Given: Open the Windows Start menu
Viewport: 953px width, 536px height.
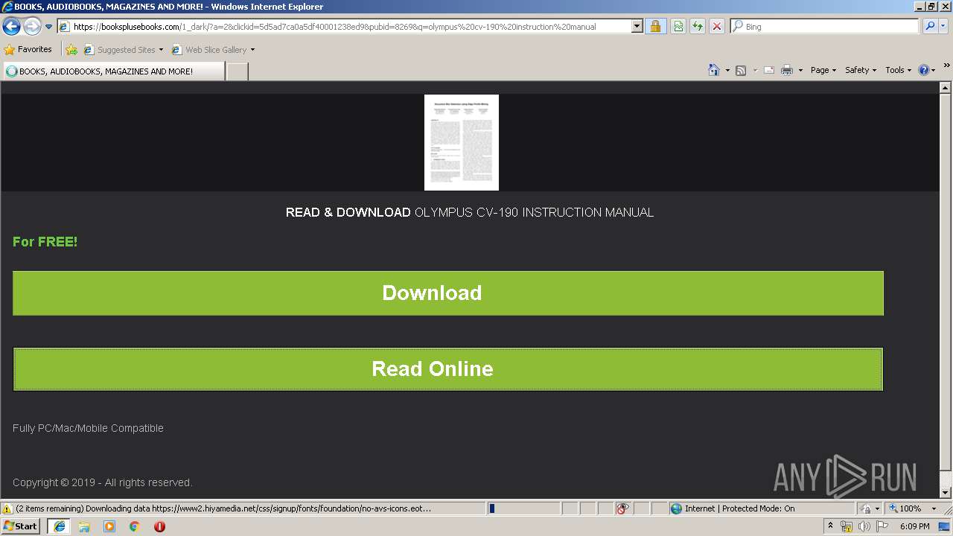Looking at the screenshot, I should point(20,526).
